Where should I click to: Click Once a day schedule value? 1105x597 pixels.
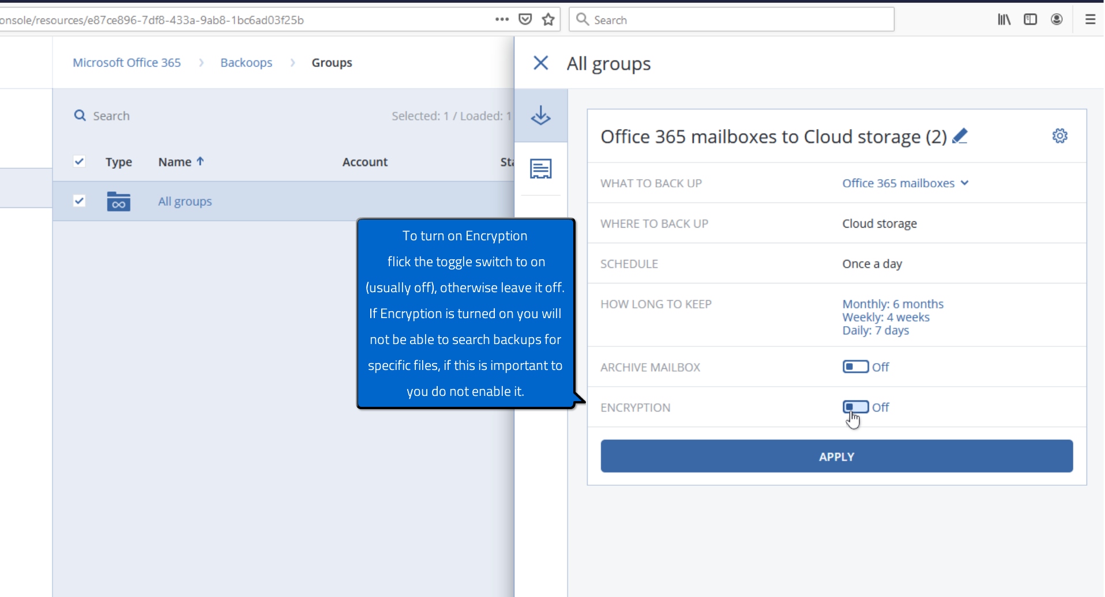872,264
